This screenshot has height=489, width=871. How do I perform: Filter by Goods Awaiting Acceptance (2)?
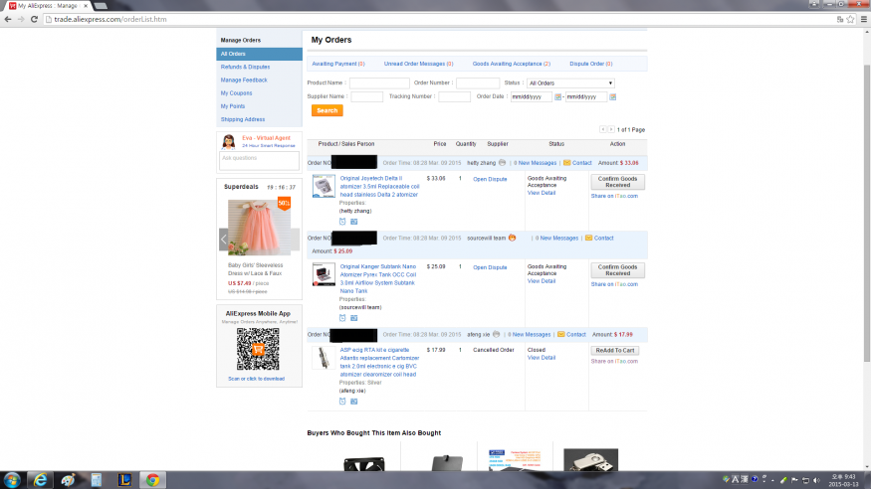coord(511,64)
